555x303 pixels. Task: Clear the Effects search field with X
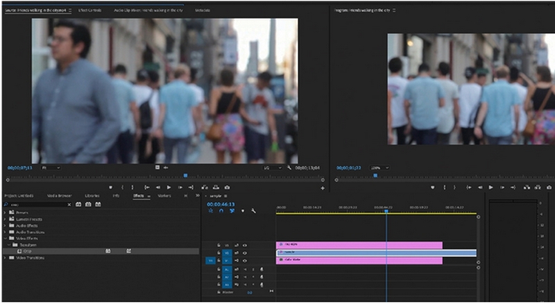pyautogui.click(x=69, y=205)
